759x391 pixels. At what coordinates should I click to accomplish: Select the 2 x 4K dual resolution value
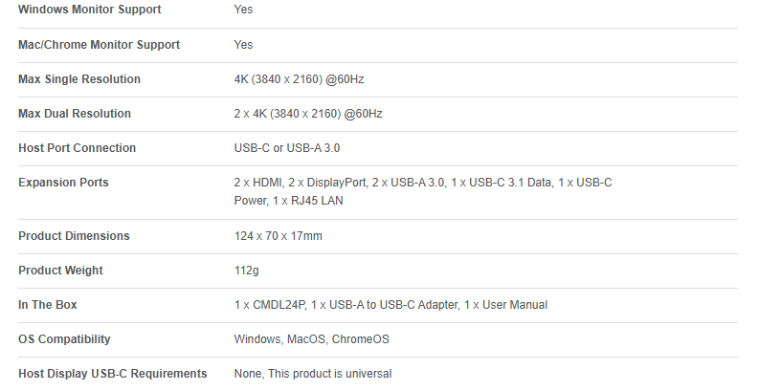tap(308, 114)
